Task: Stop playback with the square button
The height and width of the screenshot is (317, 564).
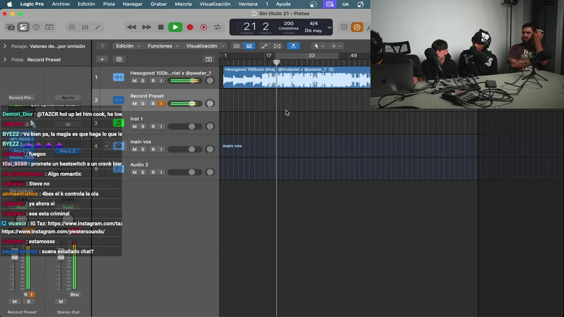Action: 161,27
